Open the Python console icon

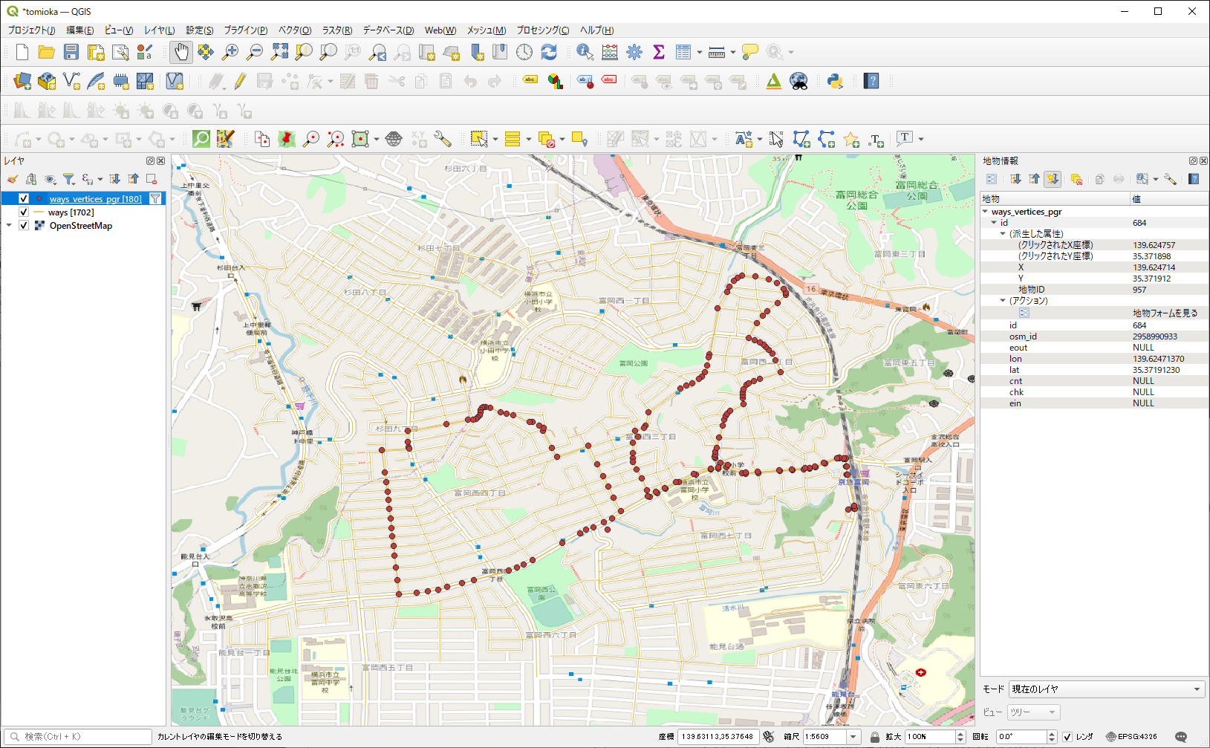(835, 81)
